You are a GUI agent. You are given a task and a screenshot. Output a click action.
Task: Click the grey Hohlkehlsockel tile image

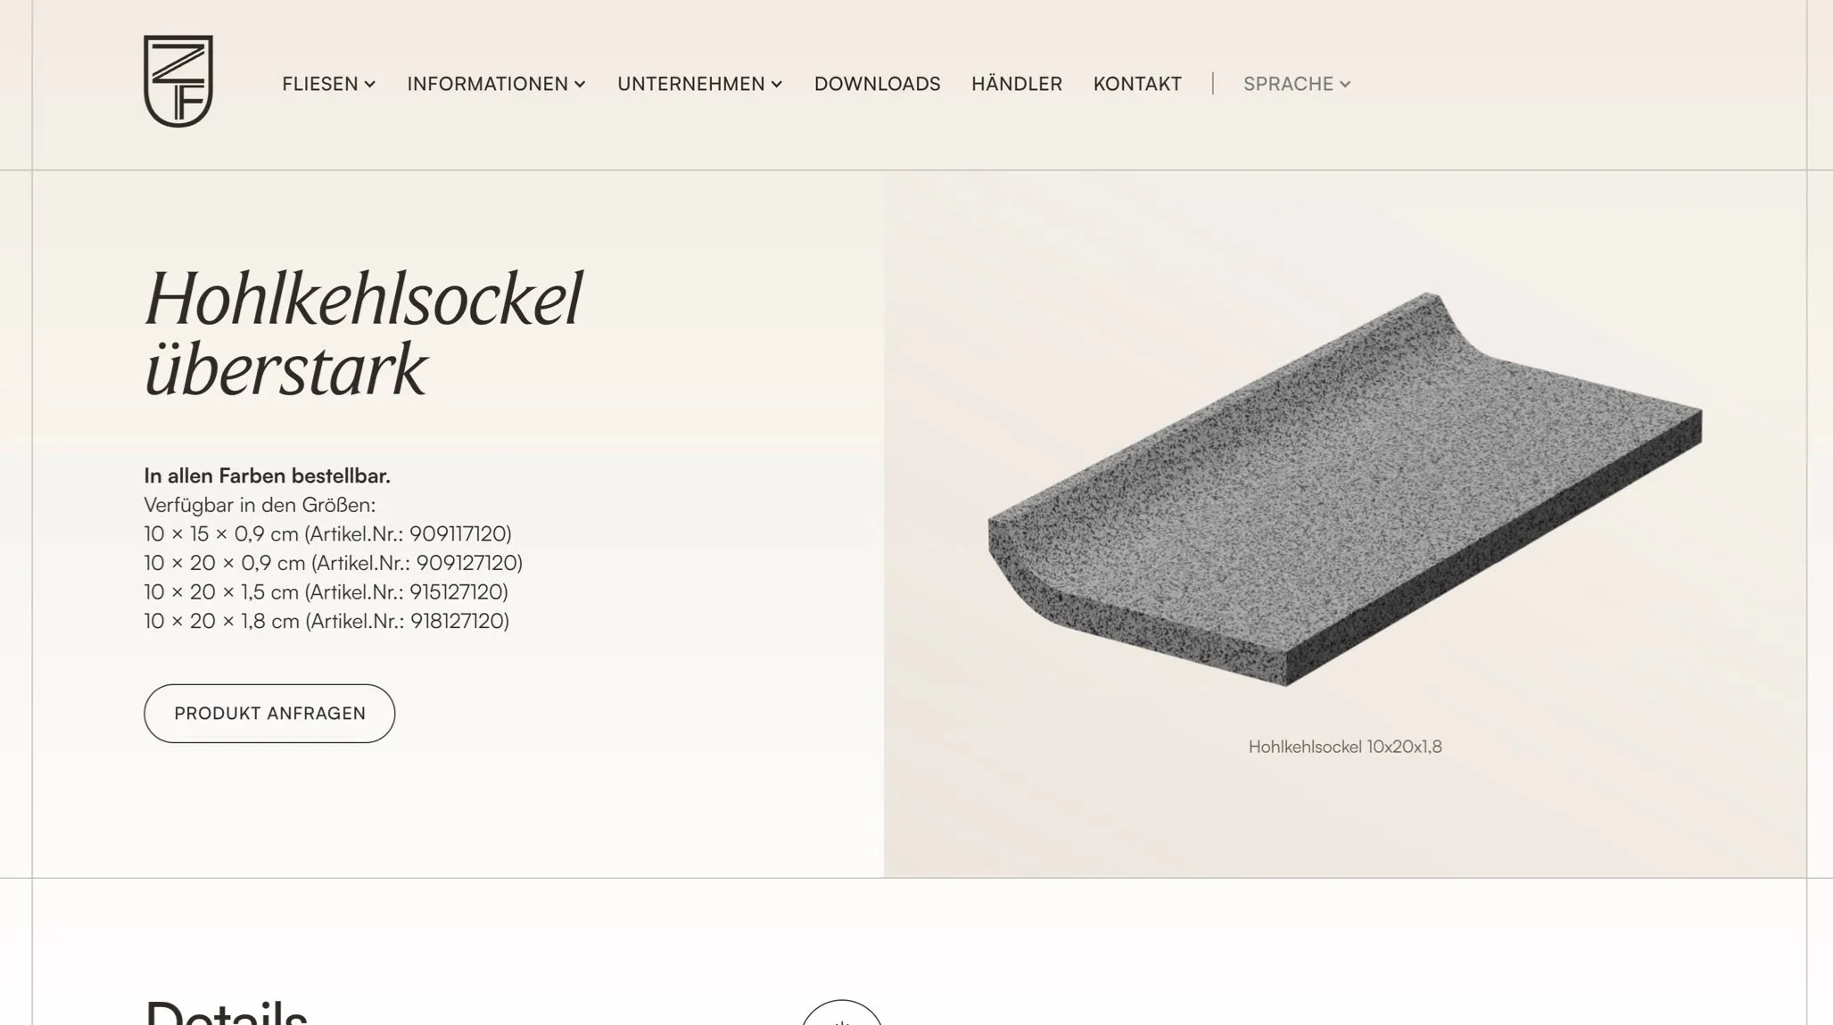[1344, 489]
